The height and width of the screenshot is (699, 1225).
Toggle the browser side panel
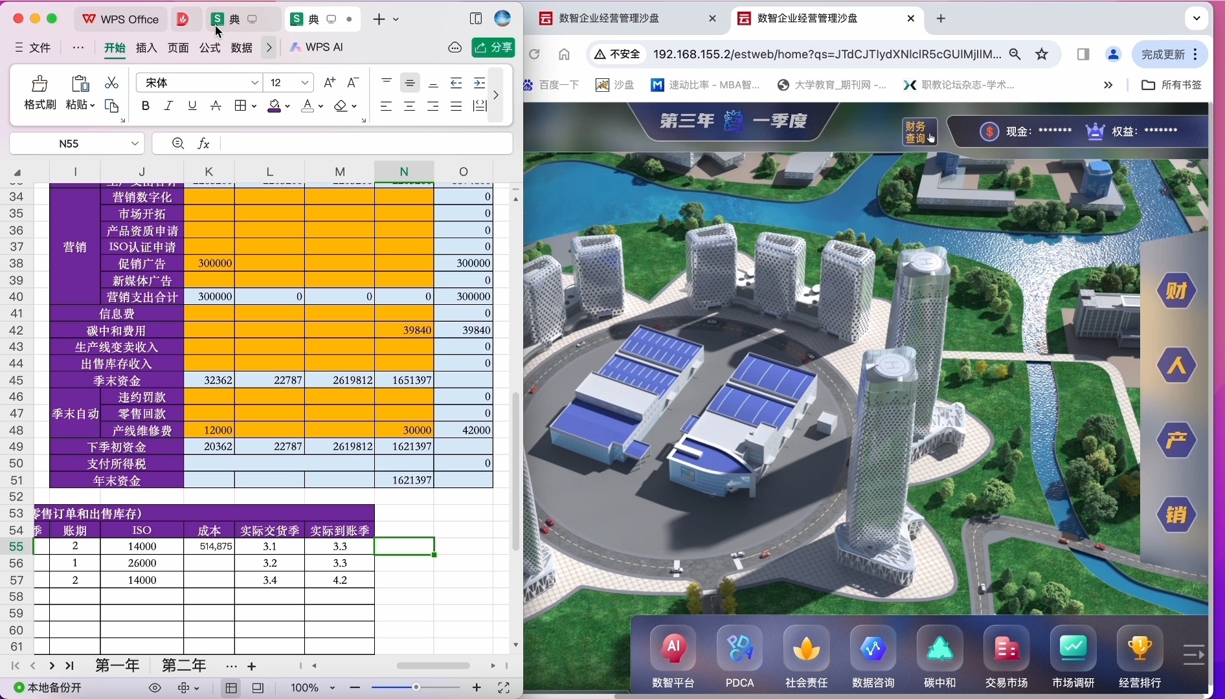pyautogui.click(x=1083, y=54)
